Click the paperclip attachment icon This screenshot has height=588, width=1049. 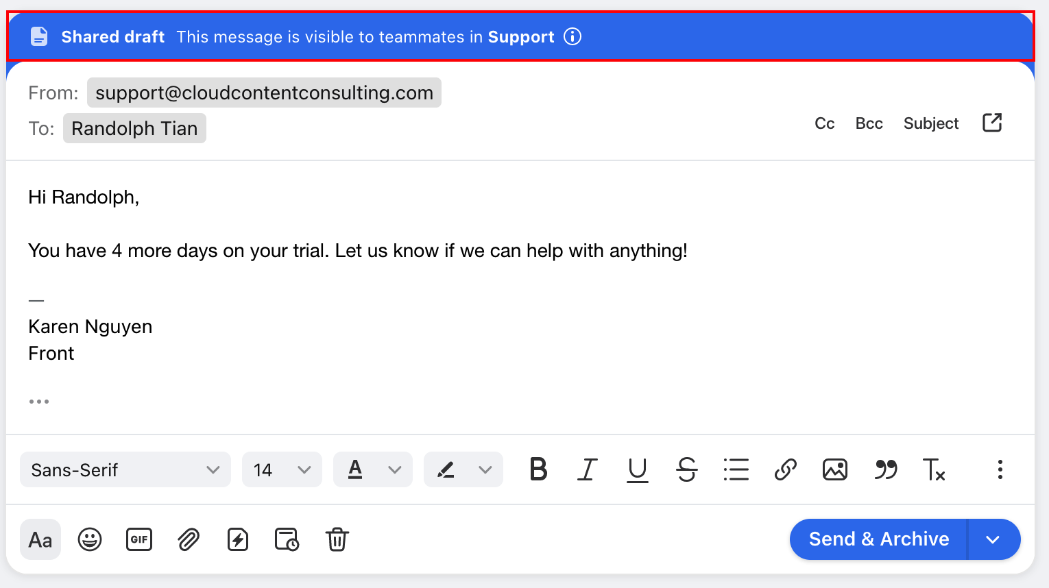tap(189, 539)
